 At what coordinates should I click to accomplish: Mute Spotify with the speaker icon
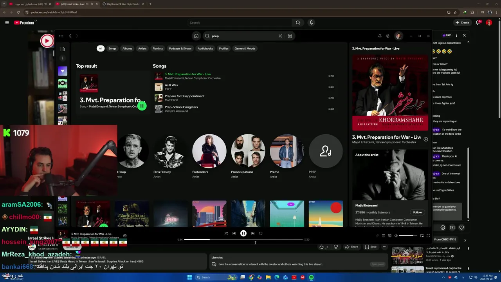tap(396, 236)
